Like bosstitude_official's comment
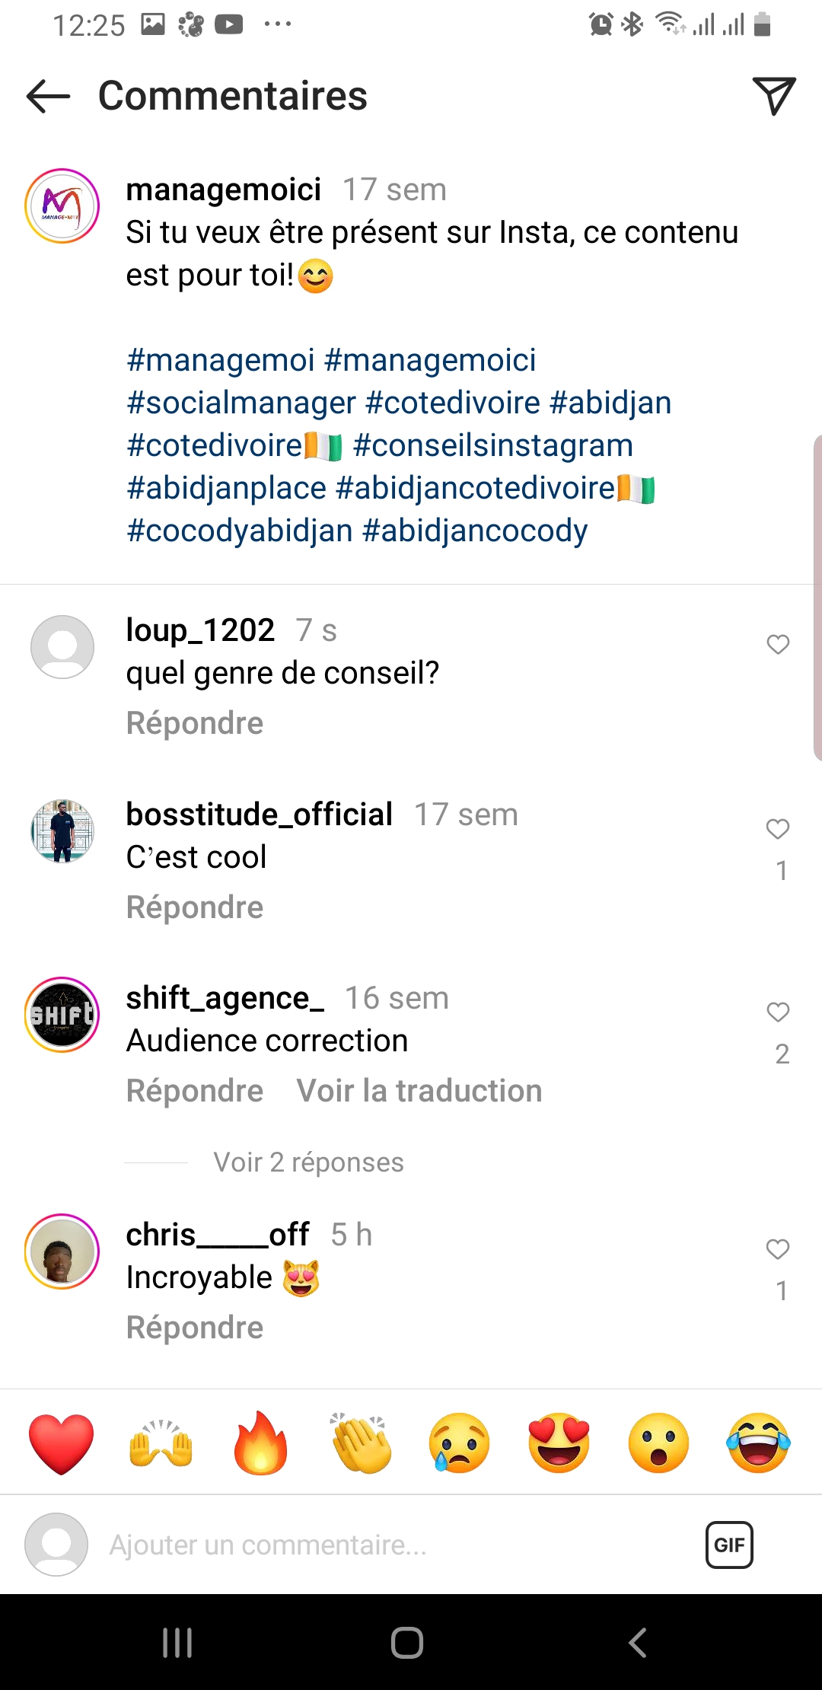Screen dimensions: 822x1690 tap(777, 829)
